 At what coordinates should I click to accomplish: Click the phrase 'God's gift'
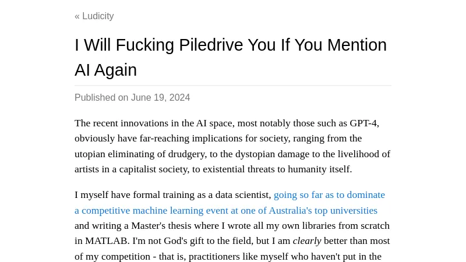pos(190,240)
